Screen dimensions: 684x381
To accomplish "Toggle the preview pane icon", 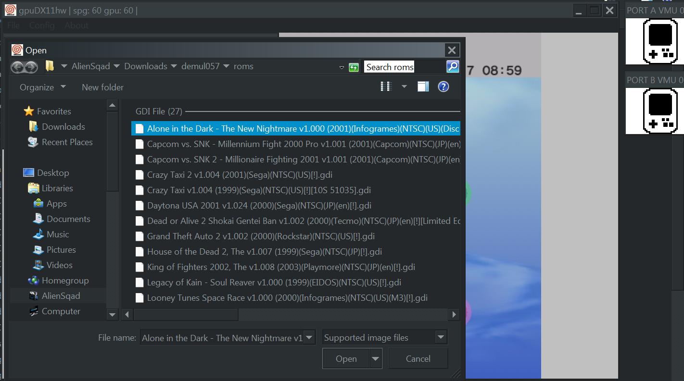I will coord(423,86).
